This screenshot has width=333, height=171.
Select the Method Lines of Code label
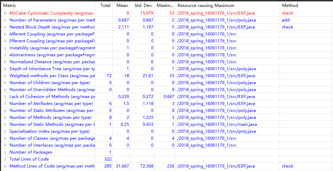(52, 166)
